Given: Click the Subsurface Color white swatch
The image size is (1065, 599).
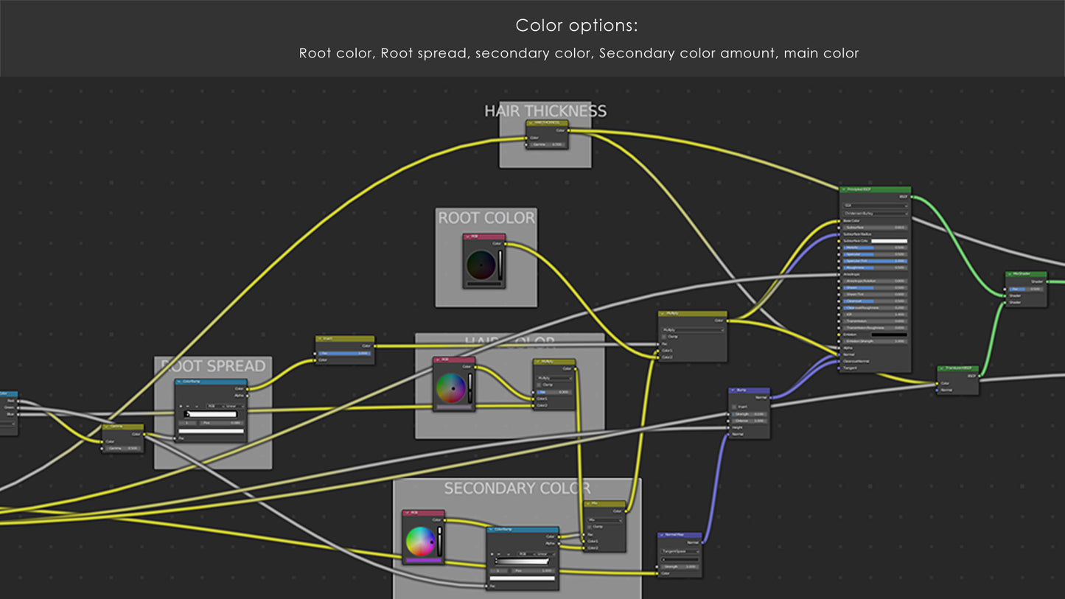Looking at the screenshot, I should 890,241.
